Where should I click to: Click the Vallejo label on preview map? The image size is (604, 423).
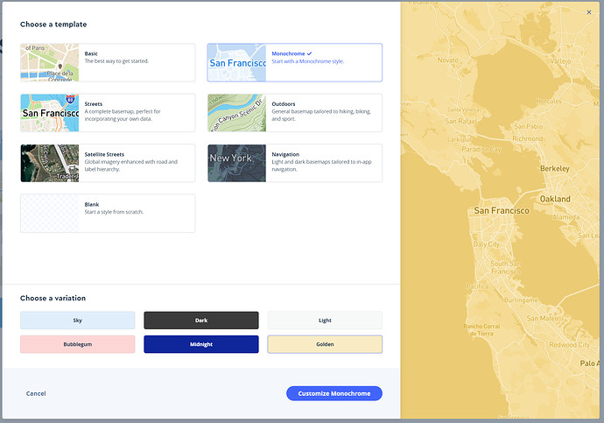click(x=560, y=61)
